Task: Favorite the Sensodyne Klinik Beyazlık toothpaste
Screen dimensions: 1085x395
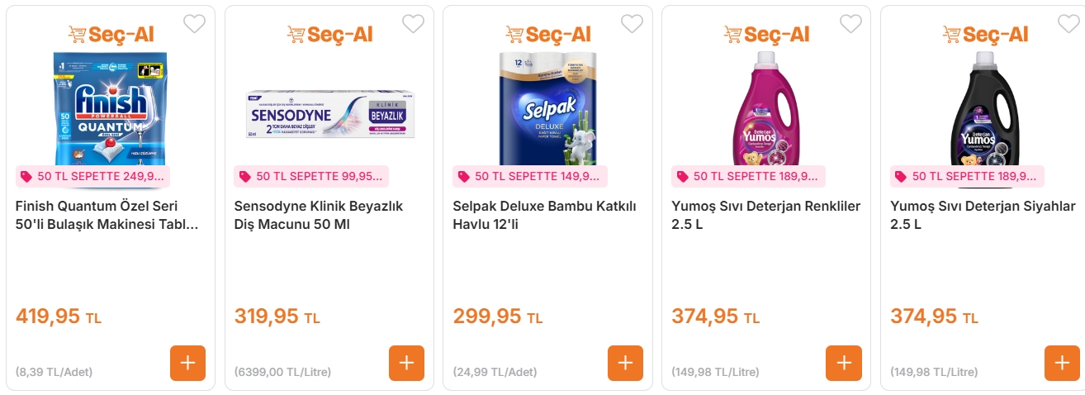Action: [413, 24]
